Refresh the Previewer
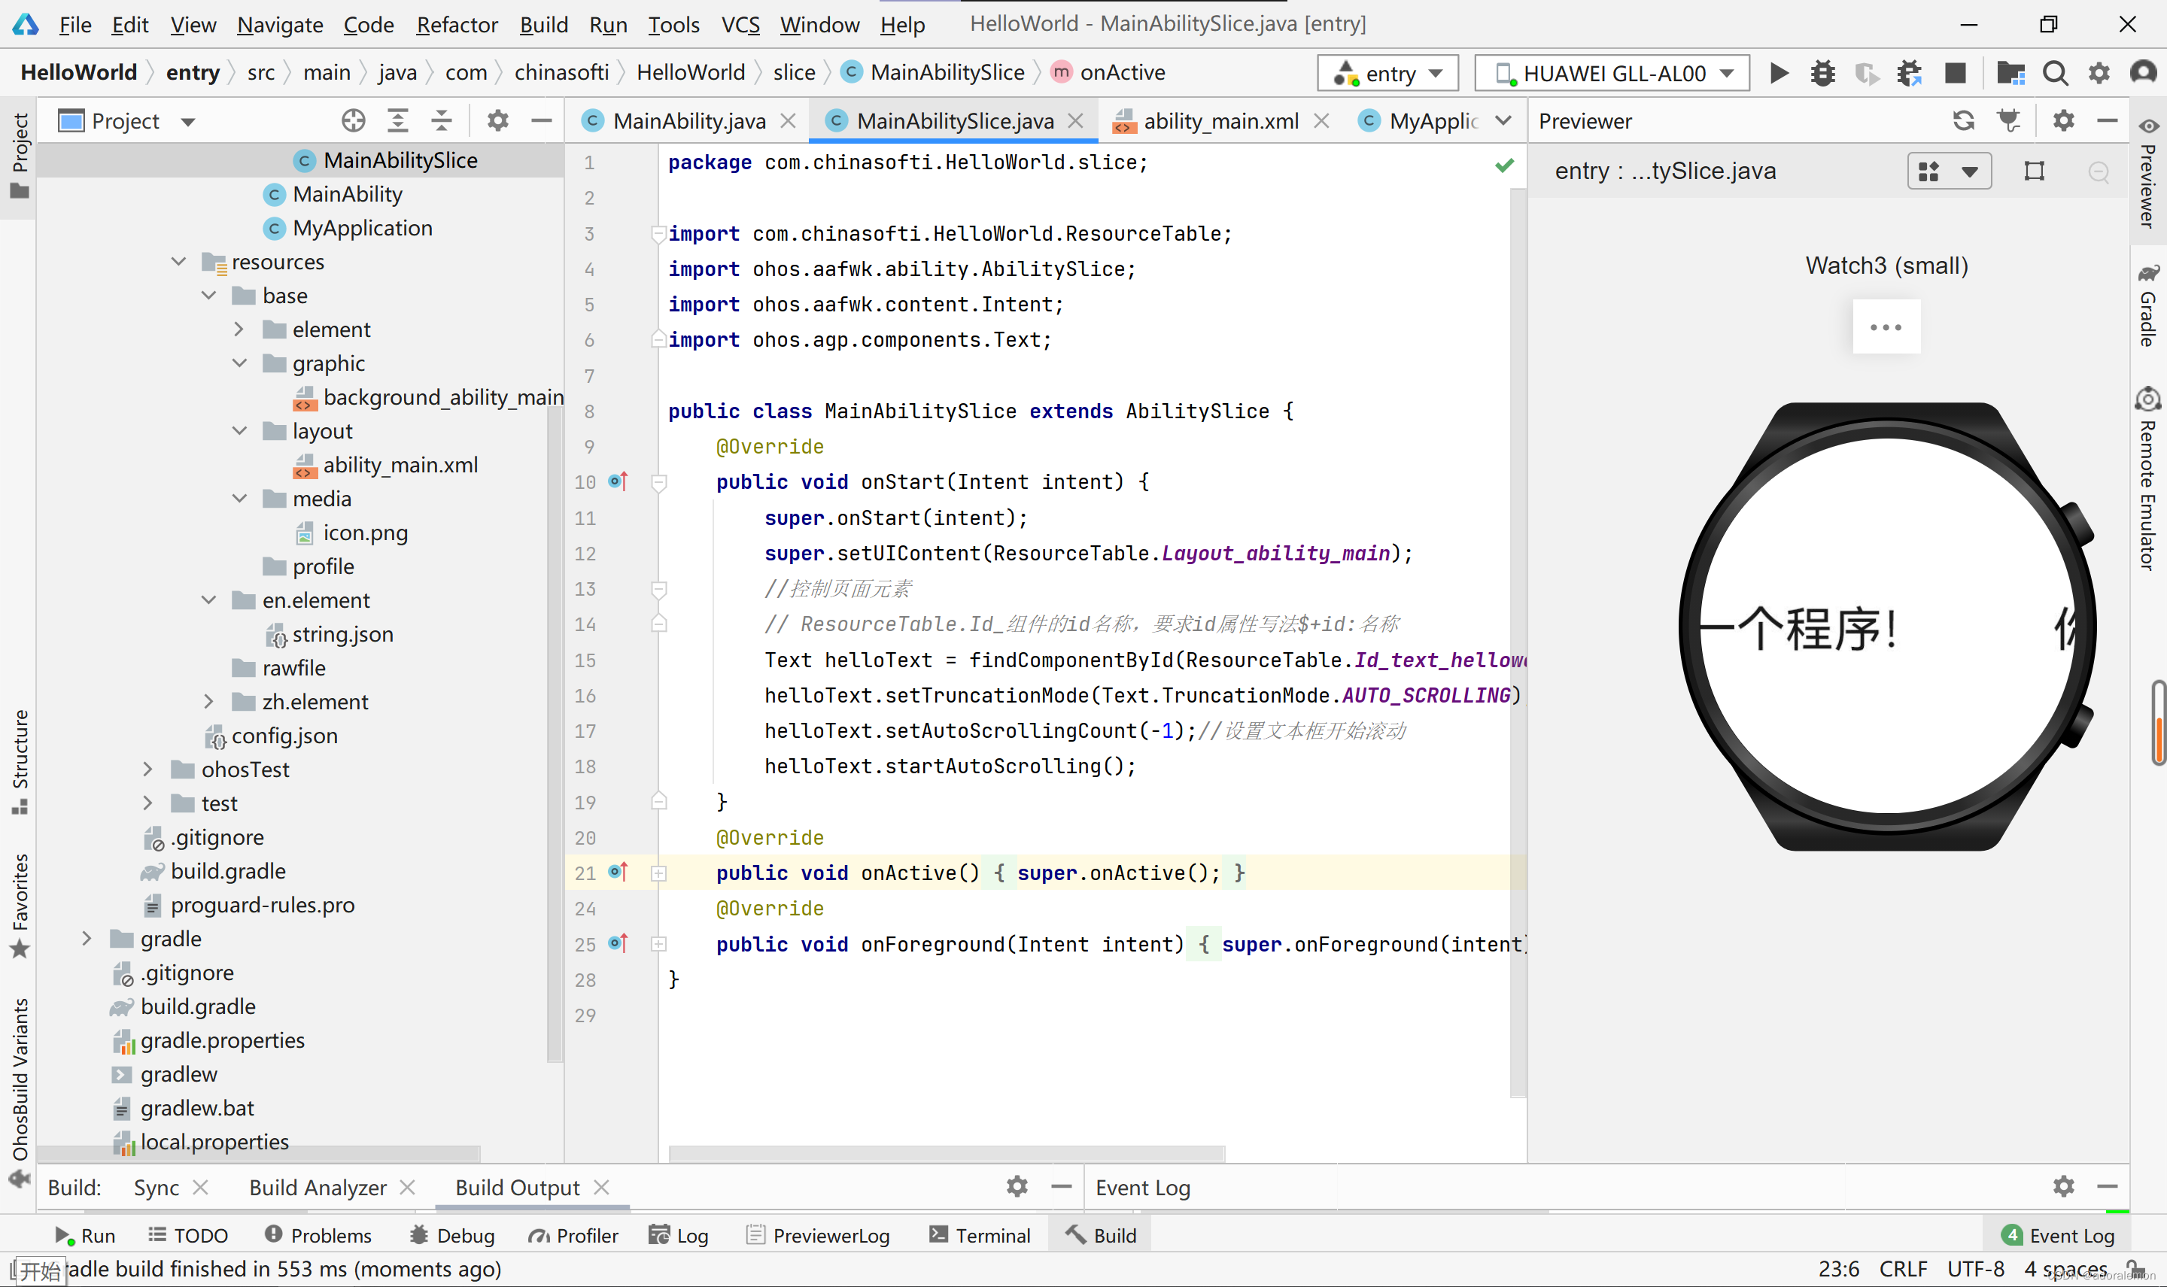The width and height of the screenshot is (2167, 1287). click(1963, 120)
